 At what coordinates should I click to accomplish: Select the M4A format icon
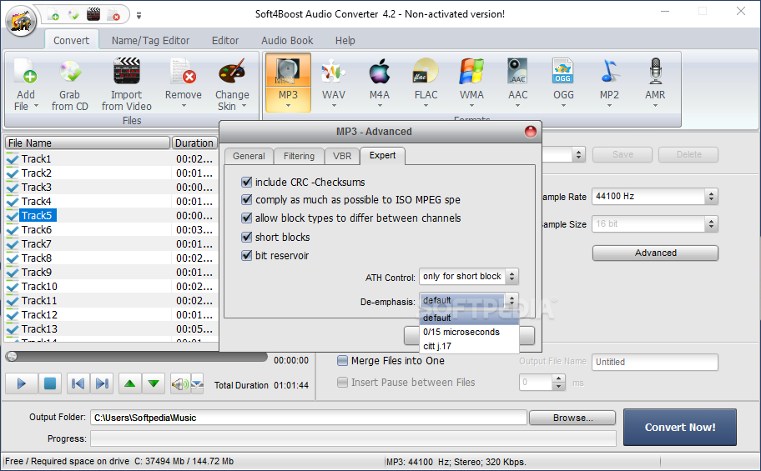pyautogui.click(x=379, y=72)
